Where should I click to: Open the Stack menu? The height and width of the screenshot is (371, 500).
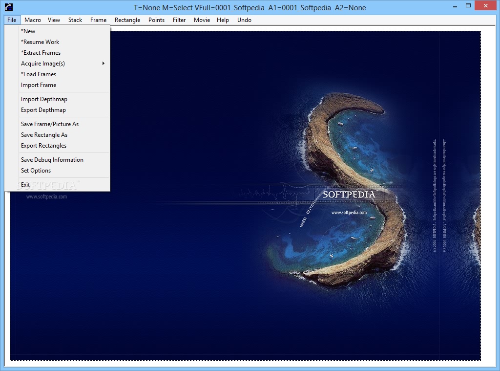coord(75,20)
